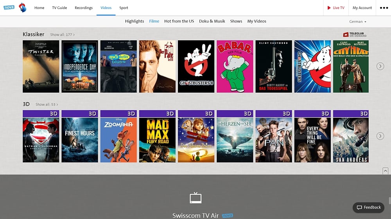
Task: Open the Twister movie poster
Action: tap(41, 66)
